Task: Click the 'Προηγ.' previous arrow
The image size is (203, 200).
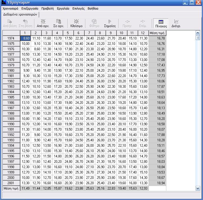Action: [127, 23]
